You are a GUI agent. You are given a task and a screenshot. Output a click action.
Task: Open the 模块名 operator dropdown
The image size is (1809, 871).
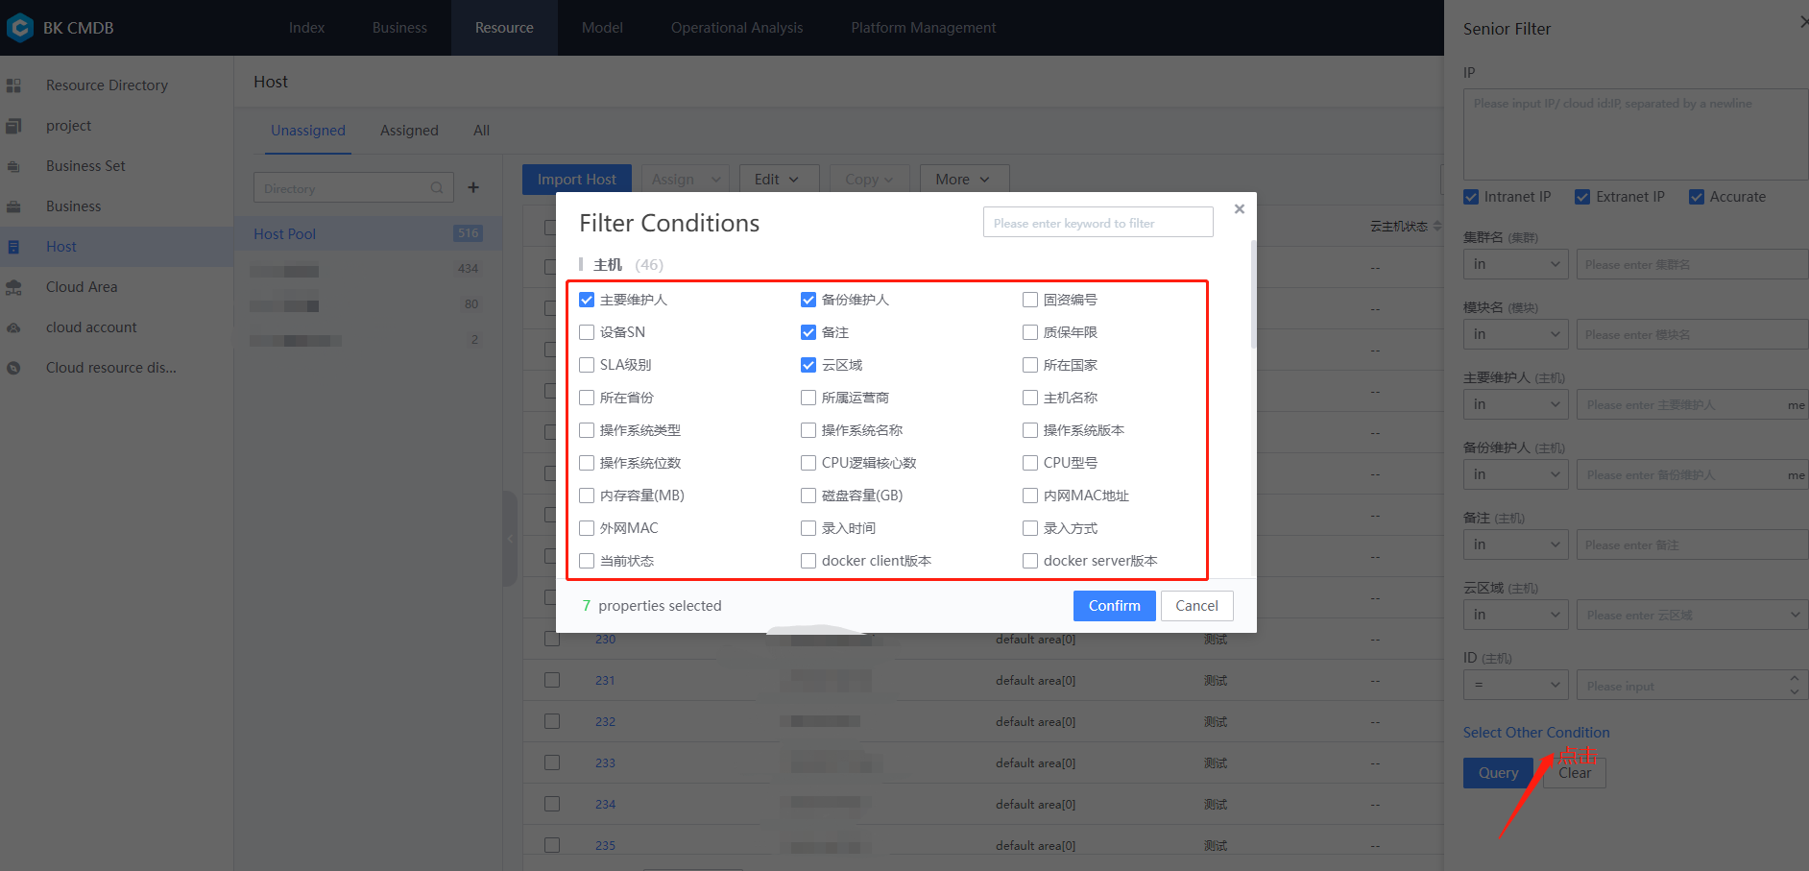pos(1516,334)
